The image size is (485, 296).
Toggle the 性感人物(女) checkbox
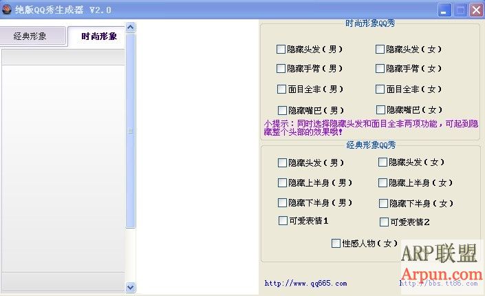(336, 244)
